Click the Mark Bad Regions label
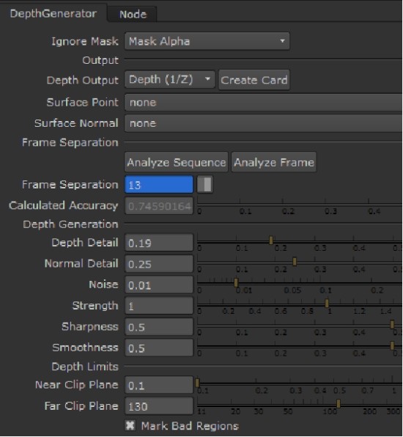The image size is (403, 437). [190, 426]
